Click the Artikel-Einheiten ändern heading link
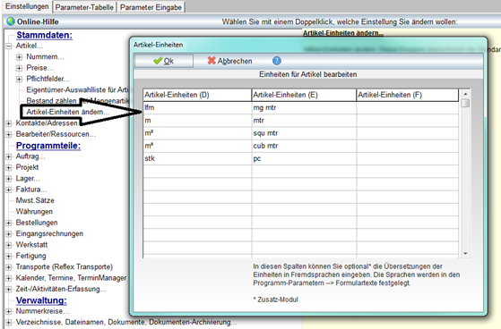Viewport: 501px width, 329px height. click(x=343, y=33)
